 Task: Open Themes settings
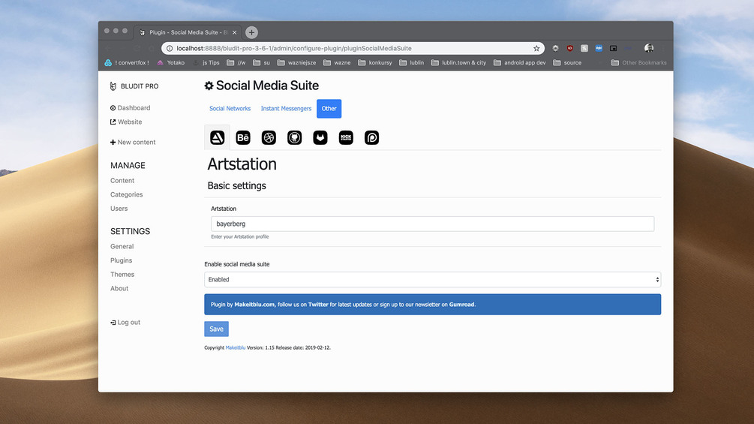pyautogui.click(x=122, y=275)
